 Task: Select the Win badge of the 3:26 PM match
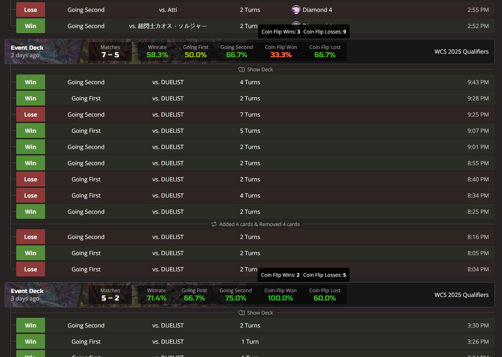click(x=31, y=342)
